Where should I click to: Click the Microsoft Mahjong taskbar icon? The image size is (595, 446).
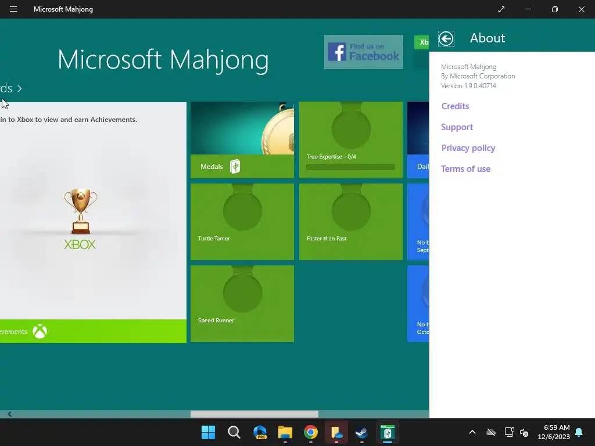(x=388, y=432)
